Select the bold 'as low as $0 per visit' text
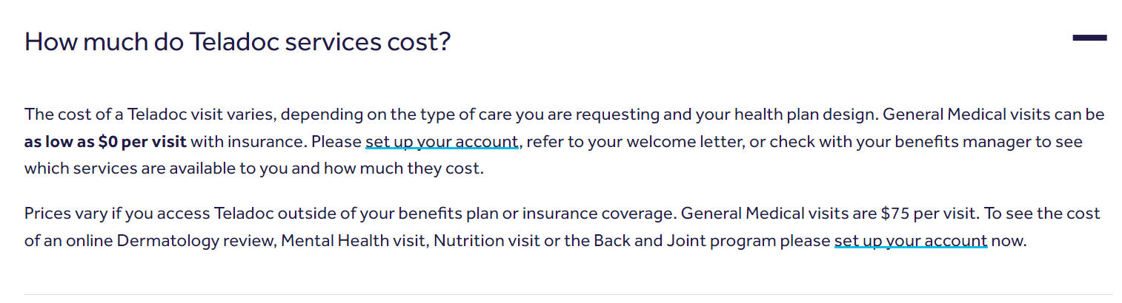 (105, 141)
